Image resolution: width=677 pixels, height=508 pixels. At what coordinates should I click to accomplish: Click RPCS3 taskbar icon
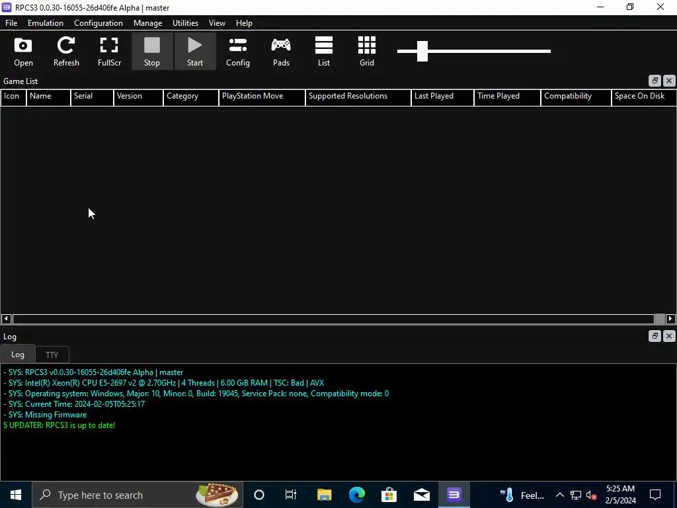point(454,495)
